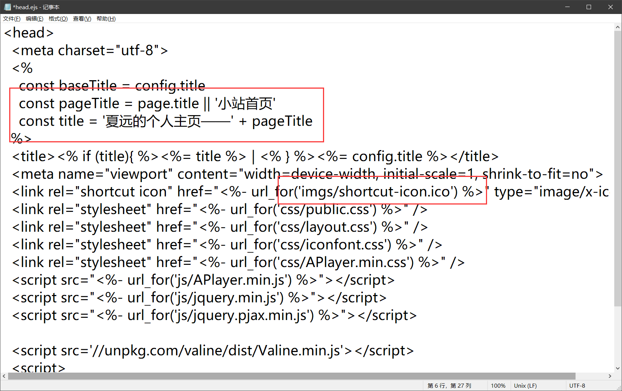Screen dimensions: 622x391
Task: Place cursor in the <head> line
Action: (x=29, y=33)
